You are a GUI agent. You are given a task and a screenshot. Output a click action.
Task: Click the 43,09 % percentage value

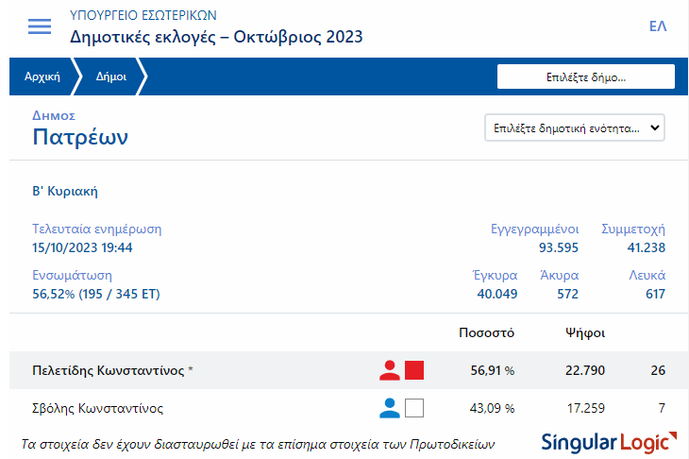[492, 408]
